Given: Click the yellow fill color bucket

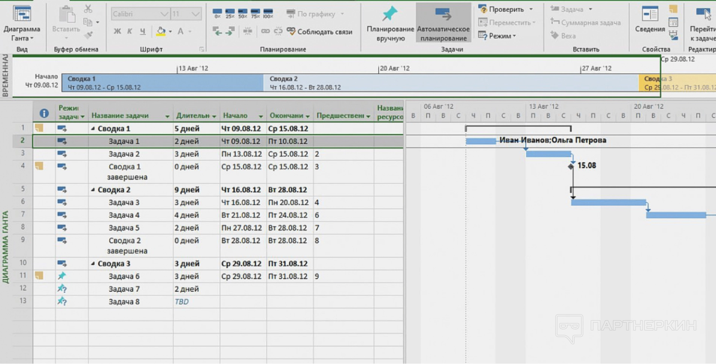Looking at the screenshot, I should [161, 31].
